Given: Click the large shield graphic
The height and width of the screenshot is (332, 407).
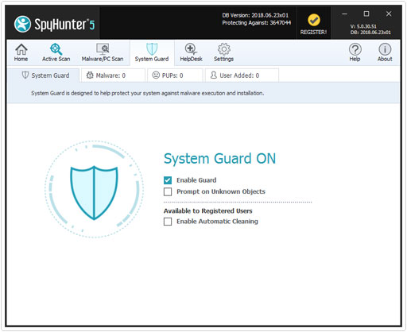Looking at the screenshot, I should point(94,193).
